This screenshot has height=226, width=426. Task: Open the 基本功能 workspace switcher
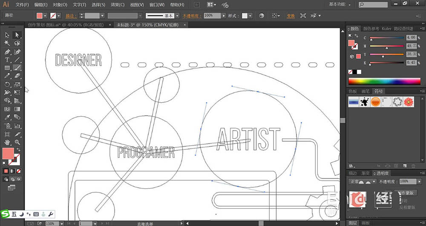[x=340, y=4]
